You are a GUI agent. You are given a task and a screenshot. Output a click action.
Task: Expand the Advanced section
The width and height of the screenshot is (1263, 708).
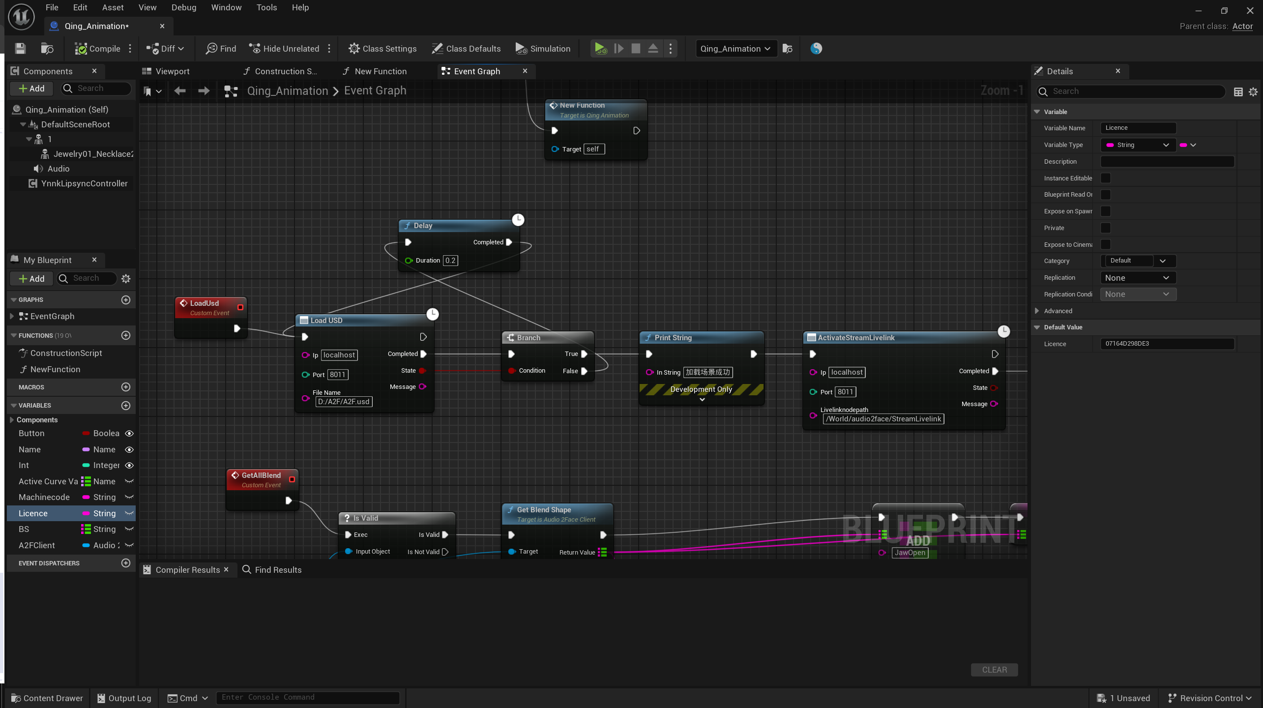[1037, 311]
